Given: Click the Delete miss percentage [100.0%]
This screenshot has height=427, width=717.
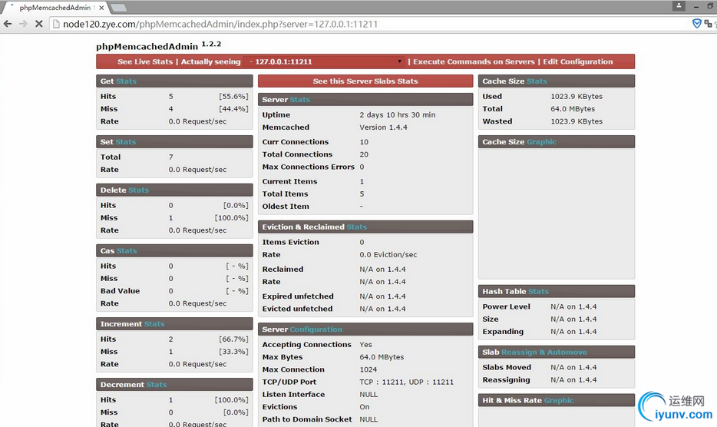Looking at the screenshot, I should point(231,218).
